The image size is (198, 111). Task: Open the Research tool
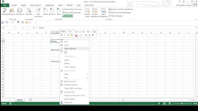pos(12,12)
